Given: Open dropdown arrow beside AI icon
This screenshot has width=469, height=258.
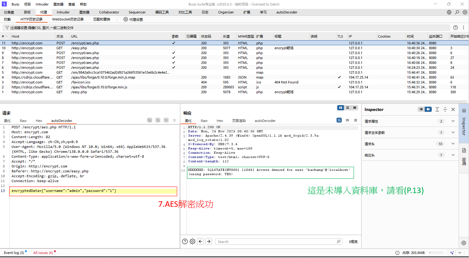Looking at the screenshot, I should (459, 253).
